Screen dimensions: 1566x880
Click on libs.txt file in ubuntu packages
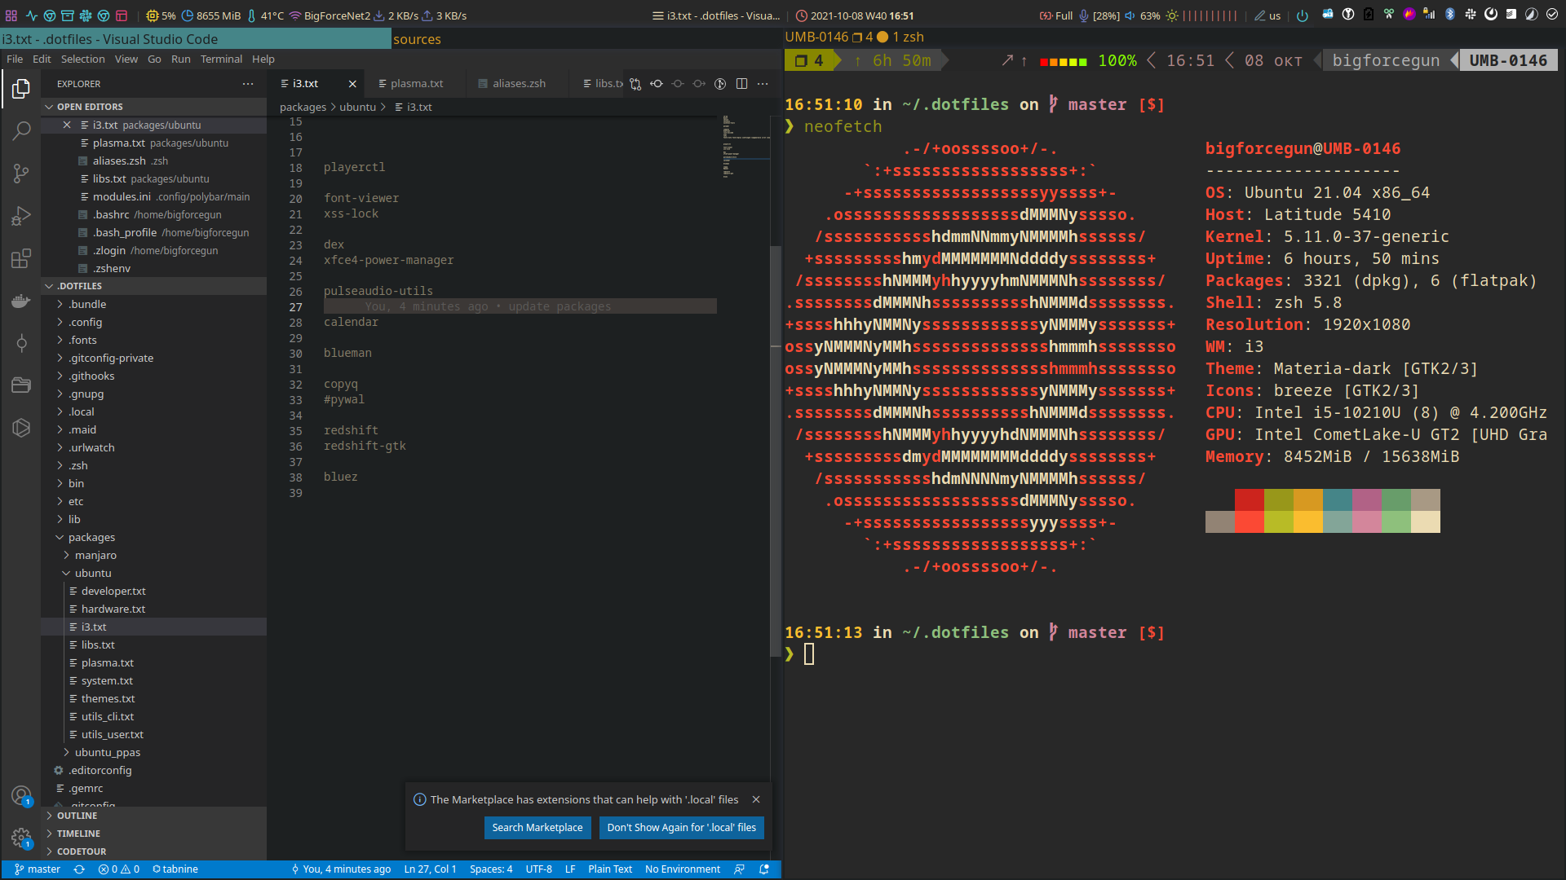(x=98, y=644)
